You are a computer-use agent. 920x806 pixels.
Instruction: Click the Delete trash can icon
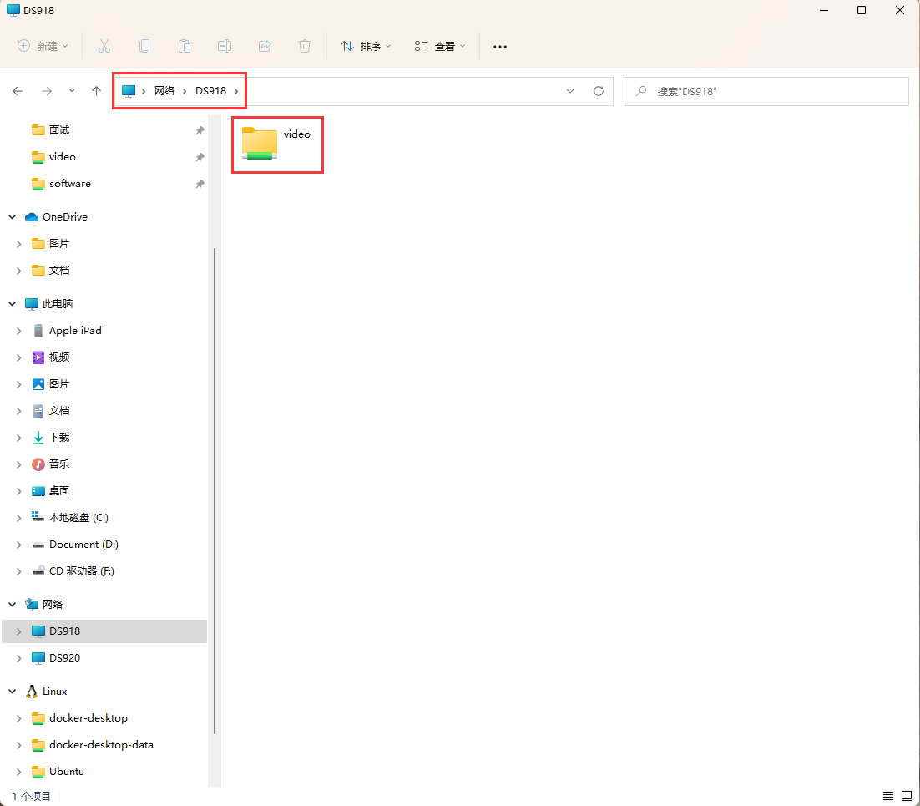(305, 46)
